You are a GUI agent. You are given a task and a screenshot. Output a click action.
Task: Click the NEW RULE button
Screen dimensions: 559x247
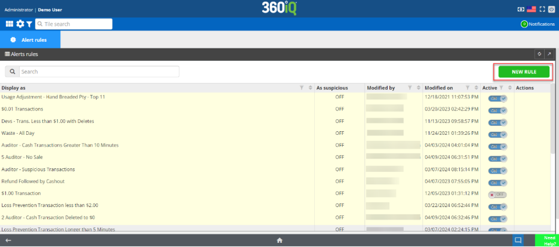click(524, 72)
